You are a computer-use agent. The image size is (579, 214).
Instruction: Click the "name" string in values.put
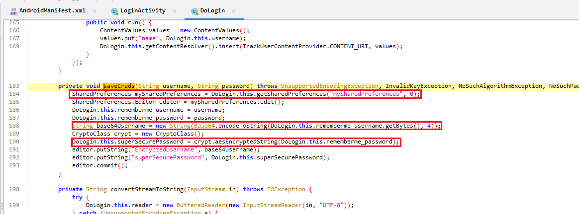point(149,38)
